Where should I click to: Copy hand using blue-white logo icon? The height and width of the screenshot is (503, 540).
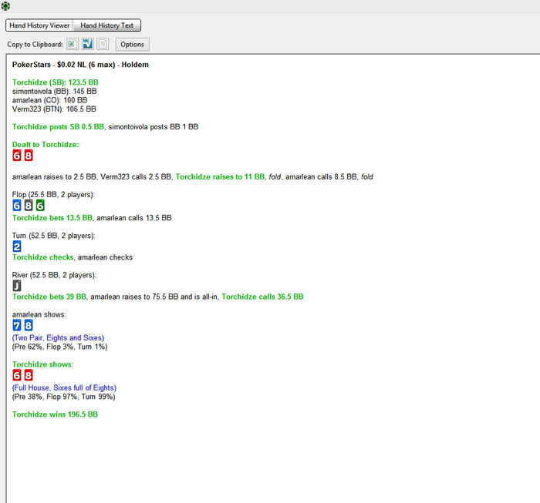(87, 44)
